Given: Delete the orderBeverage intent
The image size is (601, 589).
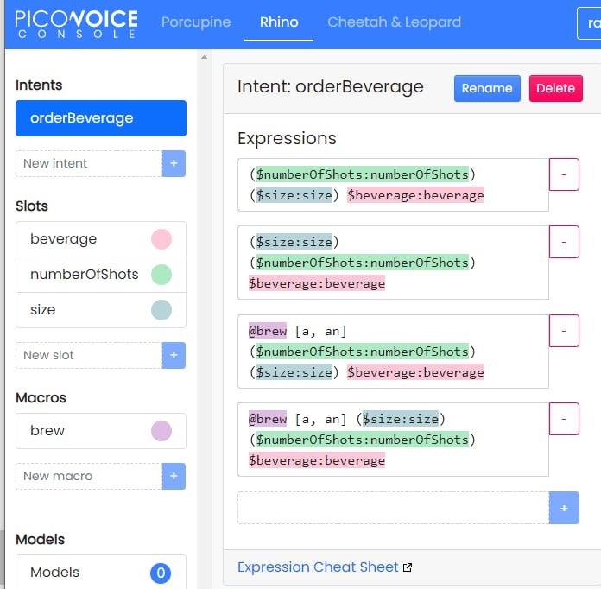Looking at the screenshot, I should [x=555, y=88].
